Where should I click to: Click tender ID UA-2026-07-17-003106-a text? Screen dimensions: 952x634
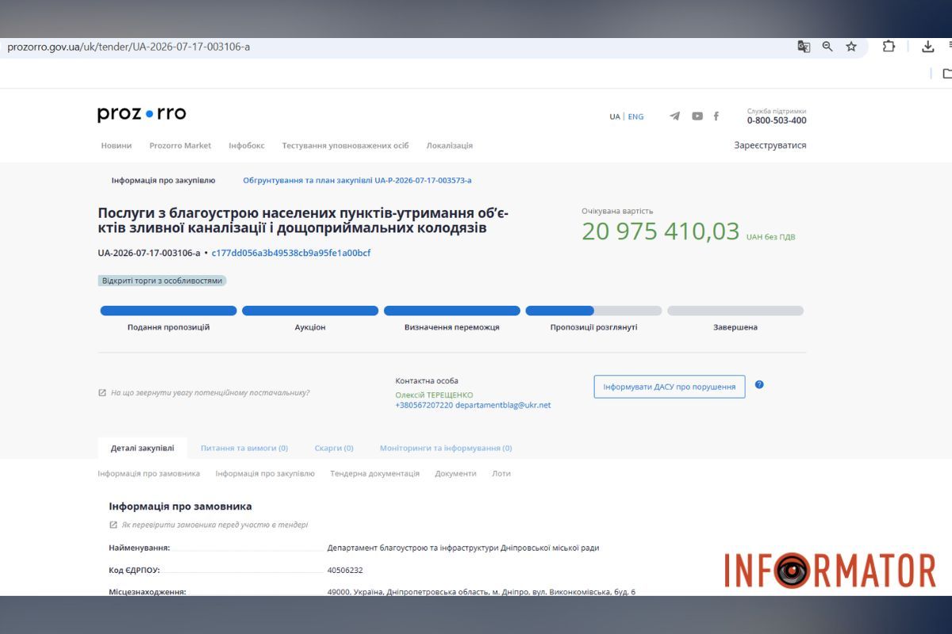point(149,253)
